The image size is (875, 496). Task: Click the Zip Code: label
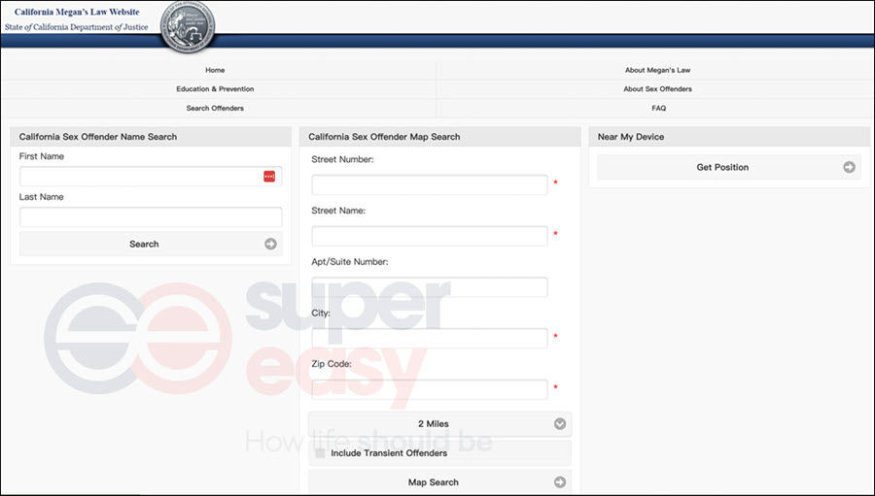[332, 364]
